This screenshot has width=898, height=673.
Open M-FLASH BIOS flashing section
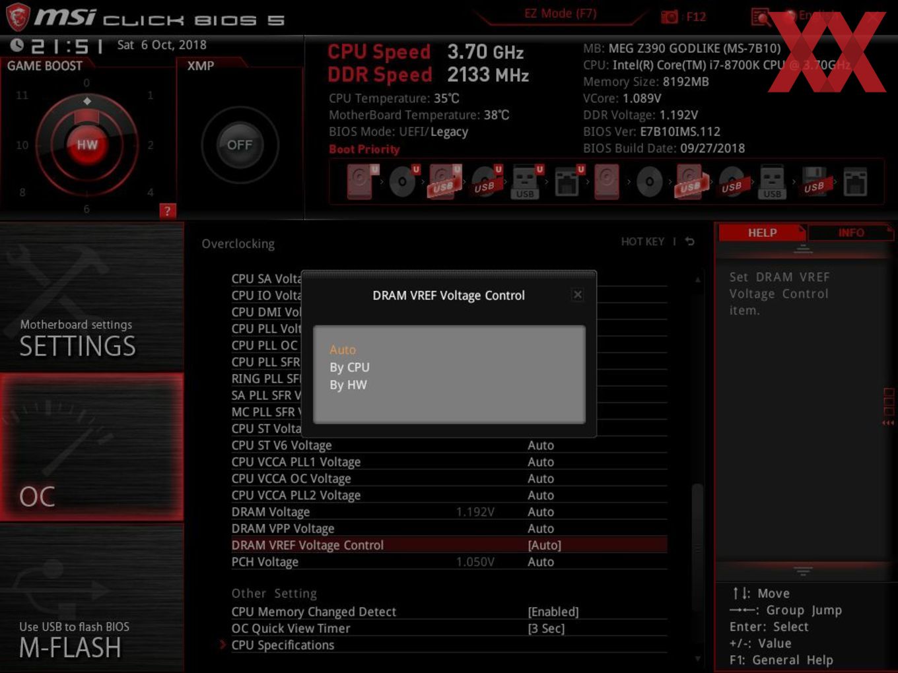point(92,597)
